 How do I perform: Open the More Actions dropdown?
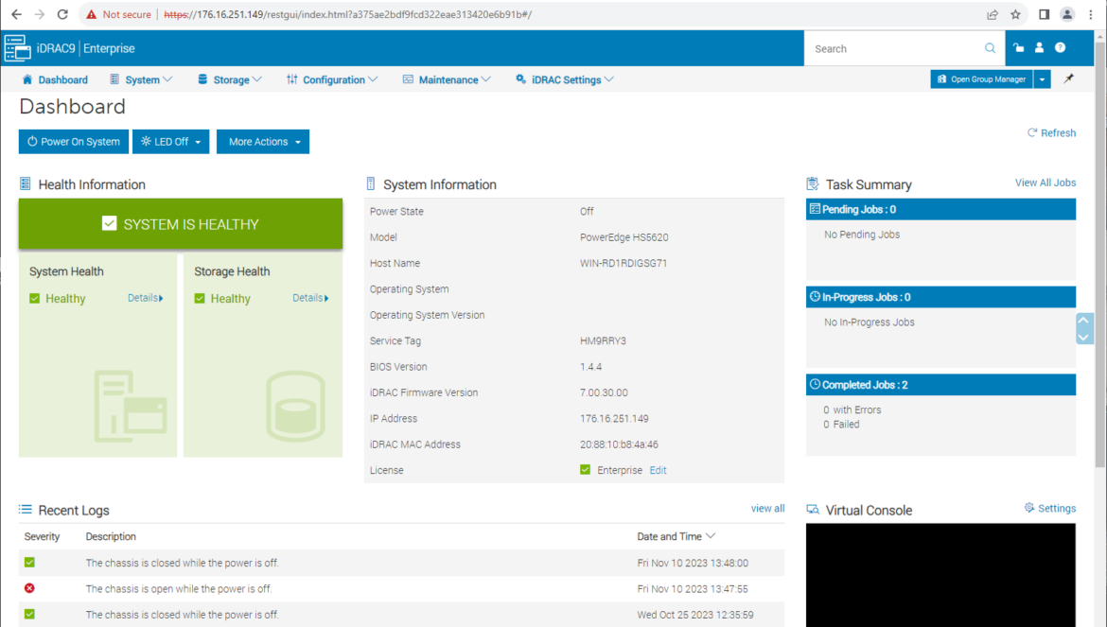coord(263,142)
